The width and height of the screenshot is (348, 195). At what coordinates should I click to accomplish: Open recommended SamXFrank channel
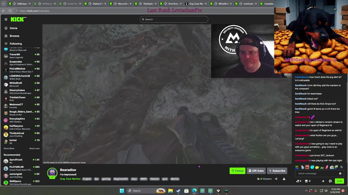[x=21, y=161]
